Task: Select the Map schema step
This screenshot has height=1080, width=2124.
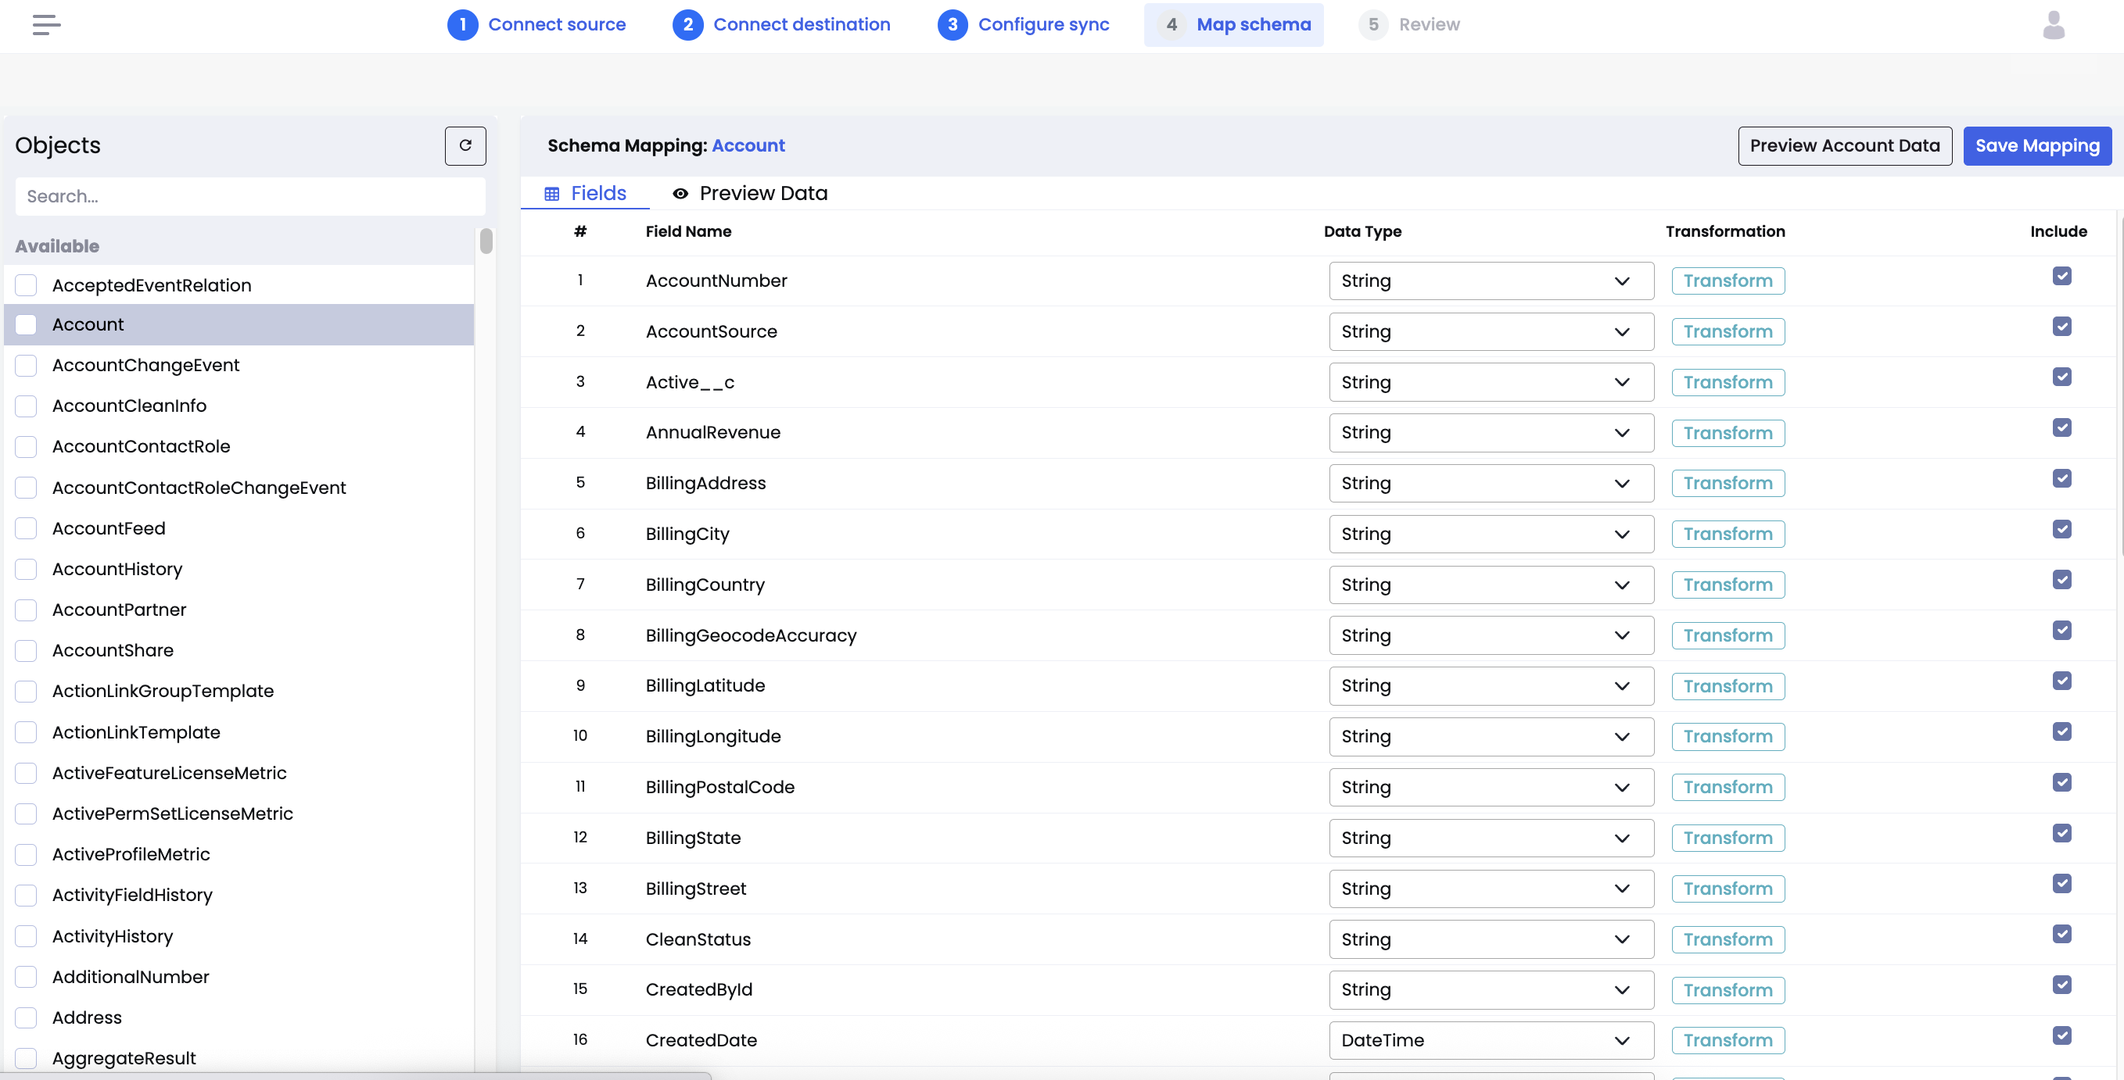Action: [x=1233, y=25]
